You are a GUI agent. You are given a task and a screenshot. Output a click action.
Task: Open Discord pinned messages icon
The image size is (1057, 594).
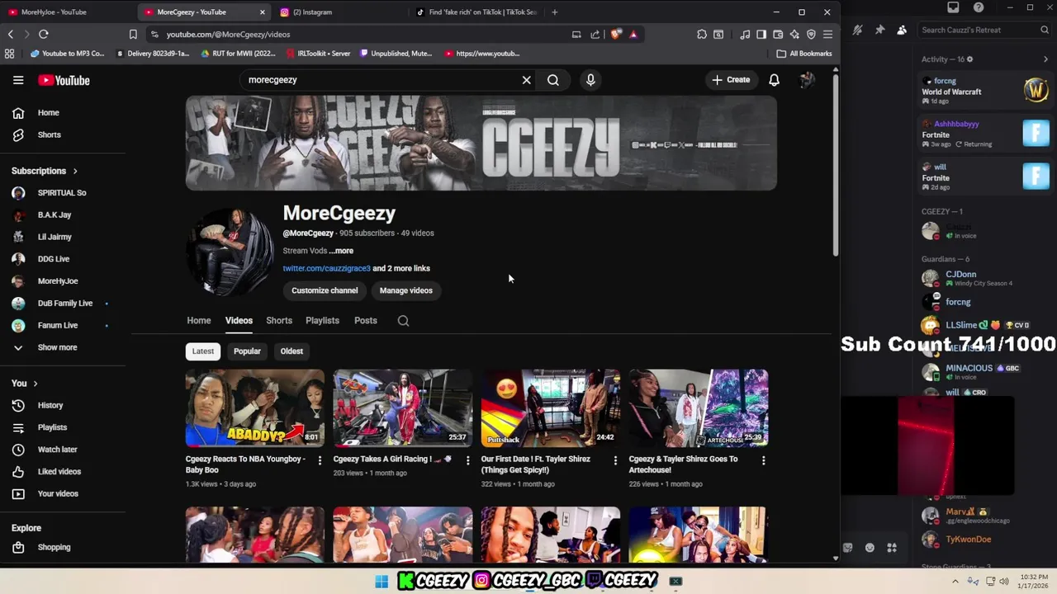[879, 30]
